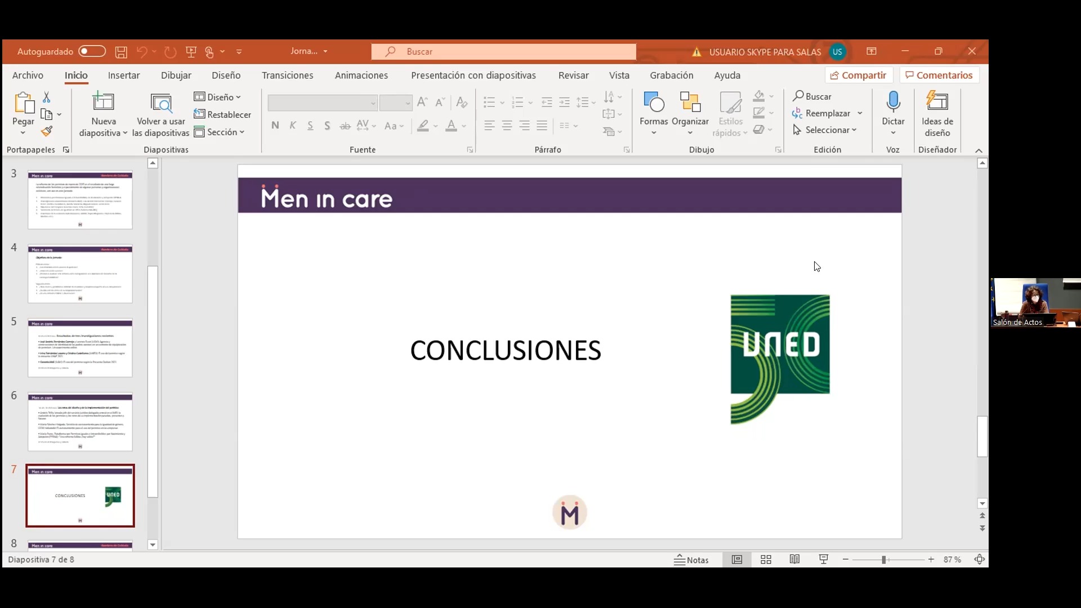Image resolution: width=1081 pixels, height=608 pixels.
Task: Open the font size combo box
Action: (x=396, y=103)
